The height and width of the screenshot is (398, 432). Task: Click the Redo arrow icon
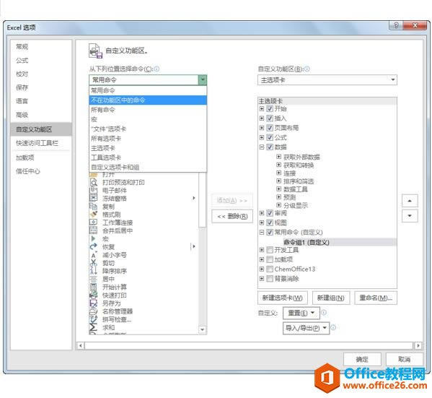pos(94,246)
